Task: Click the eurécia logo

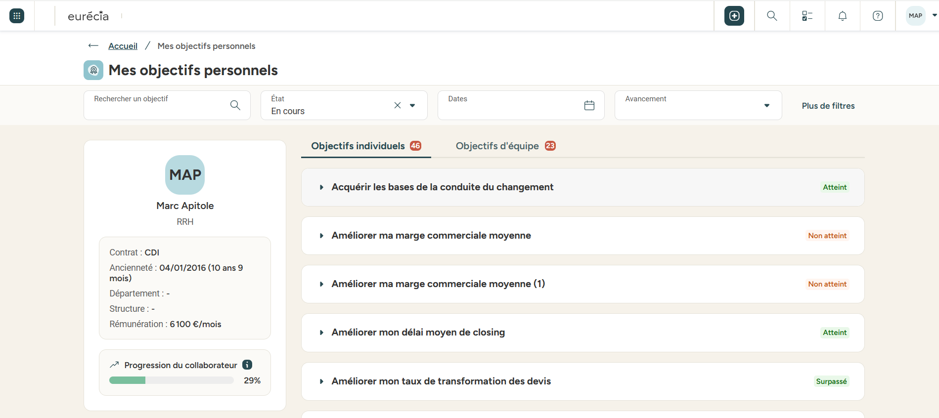Action: [x=88, y=16]
